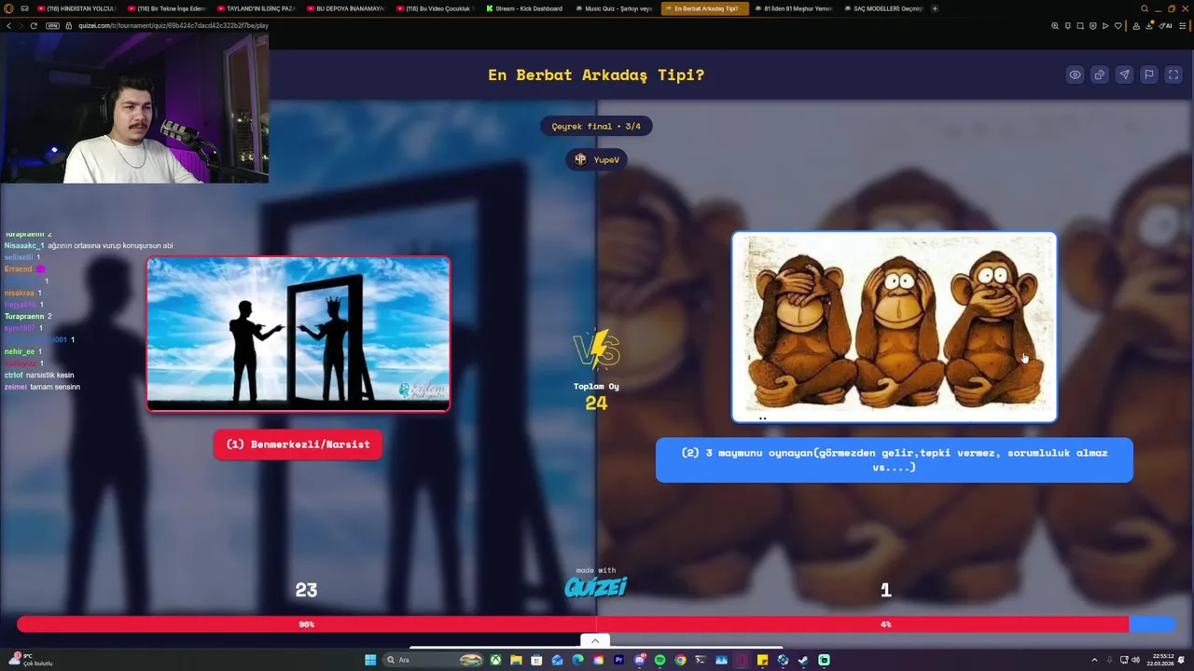Switch to Bu Video Çocukluk tab
1194x671 pixels.
pyautogui.click(x=434, y=8)
